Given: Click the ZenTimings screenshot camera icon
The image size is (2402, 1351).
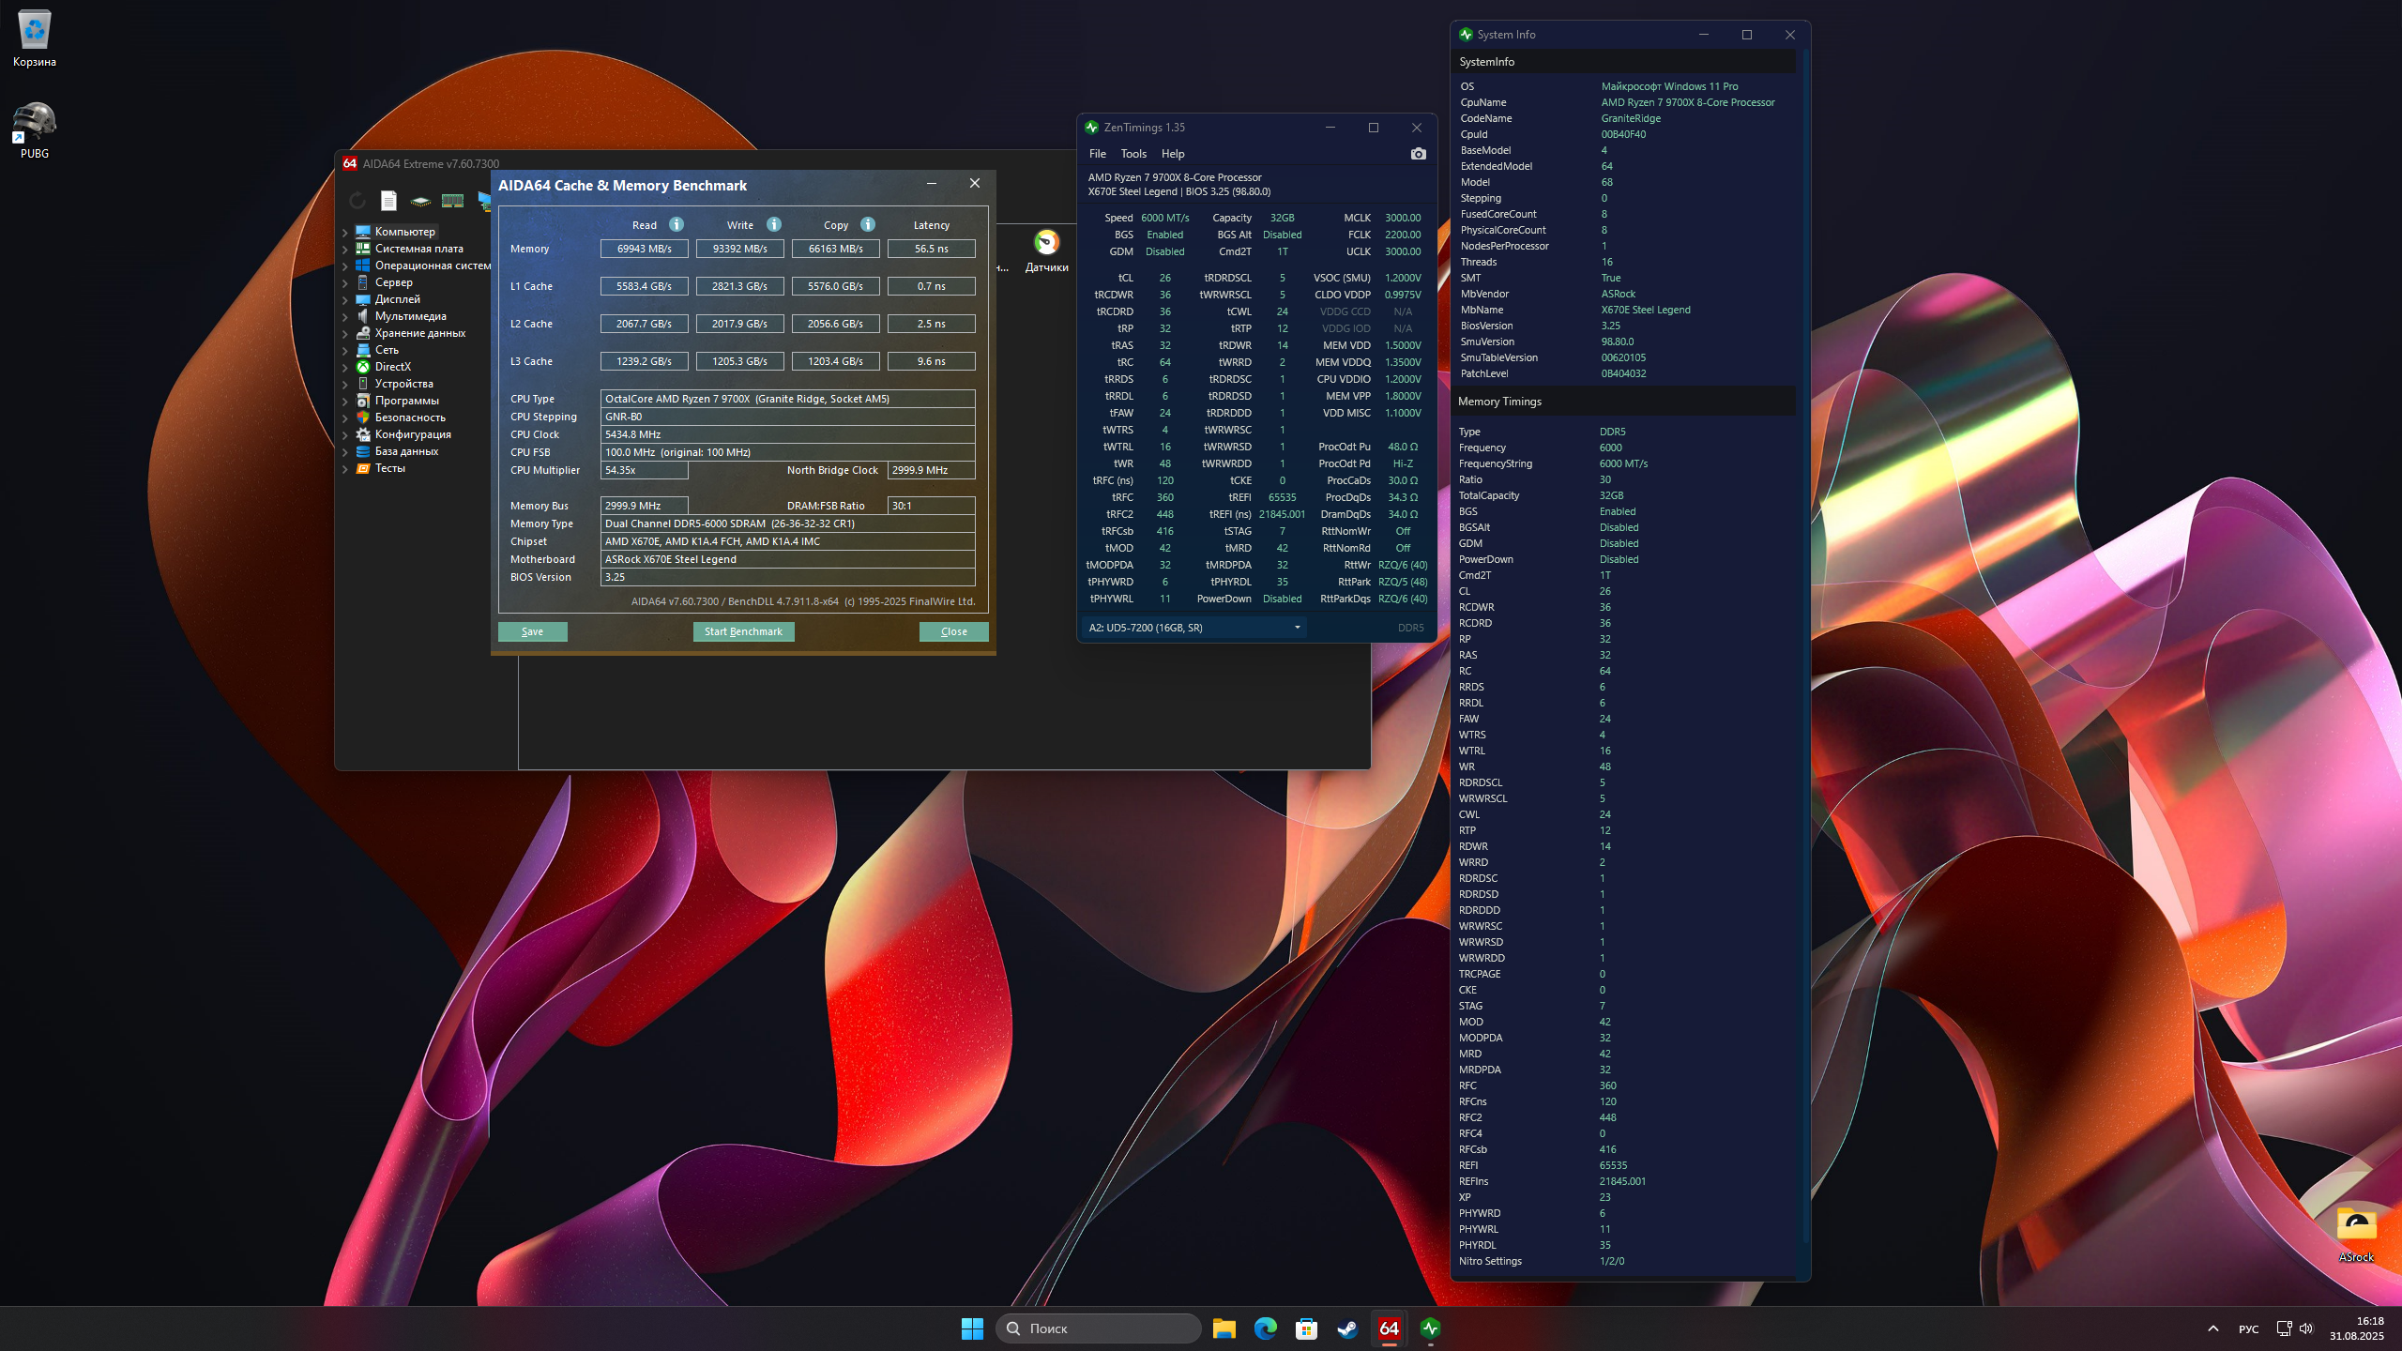Looking at the screenshot, I should coord(1418,154).
